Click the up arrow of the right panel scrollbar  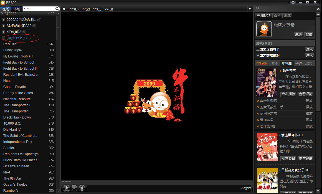pos(318,14)
